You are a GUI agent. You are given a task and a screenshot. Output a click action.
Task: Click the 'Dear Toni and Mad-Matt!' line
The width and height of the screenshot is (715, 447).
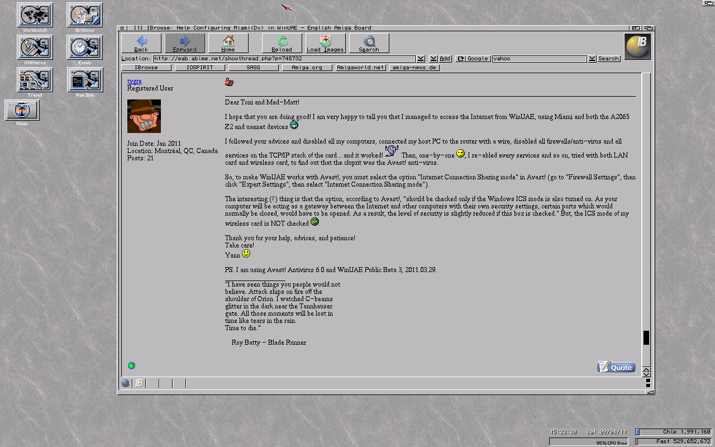click(x=262, y=102)
